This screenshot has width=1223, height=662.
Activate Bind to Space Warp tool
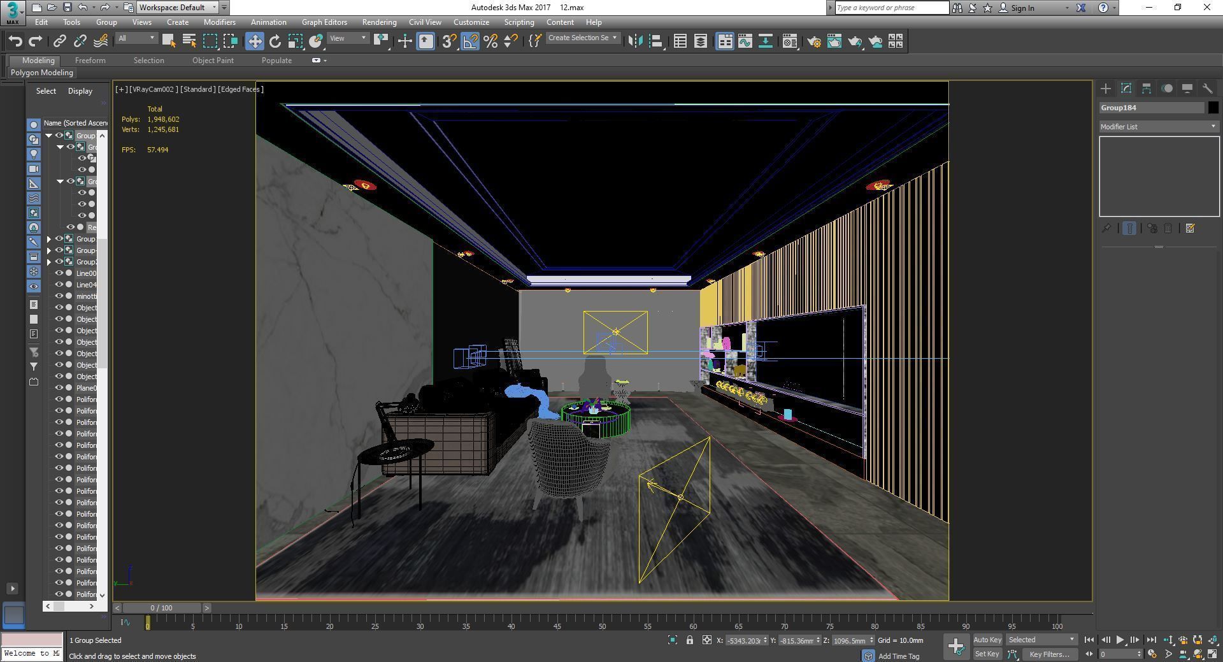point(101,41)
